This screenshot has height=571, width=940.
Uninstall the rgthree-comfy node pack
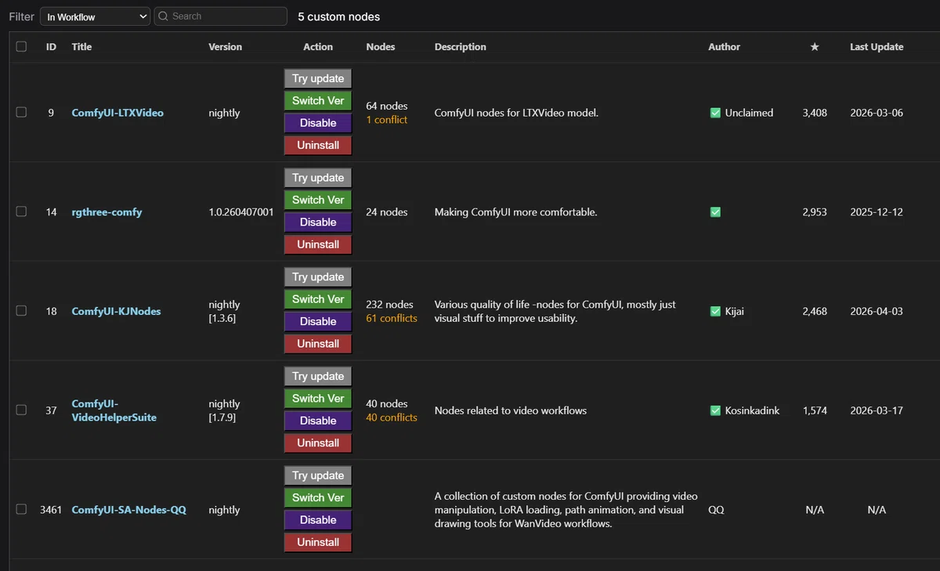(x=318, y=244)
